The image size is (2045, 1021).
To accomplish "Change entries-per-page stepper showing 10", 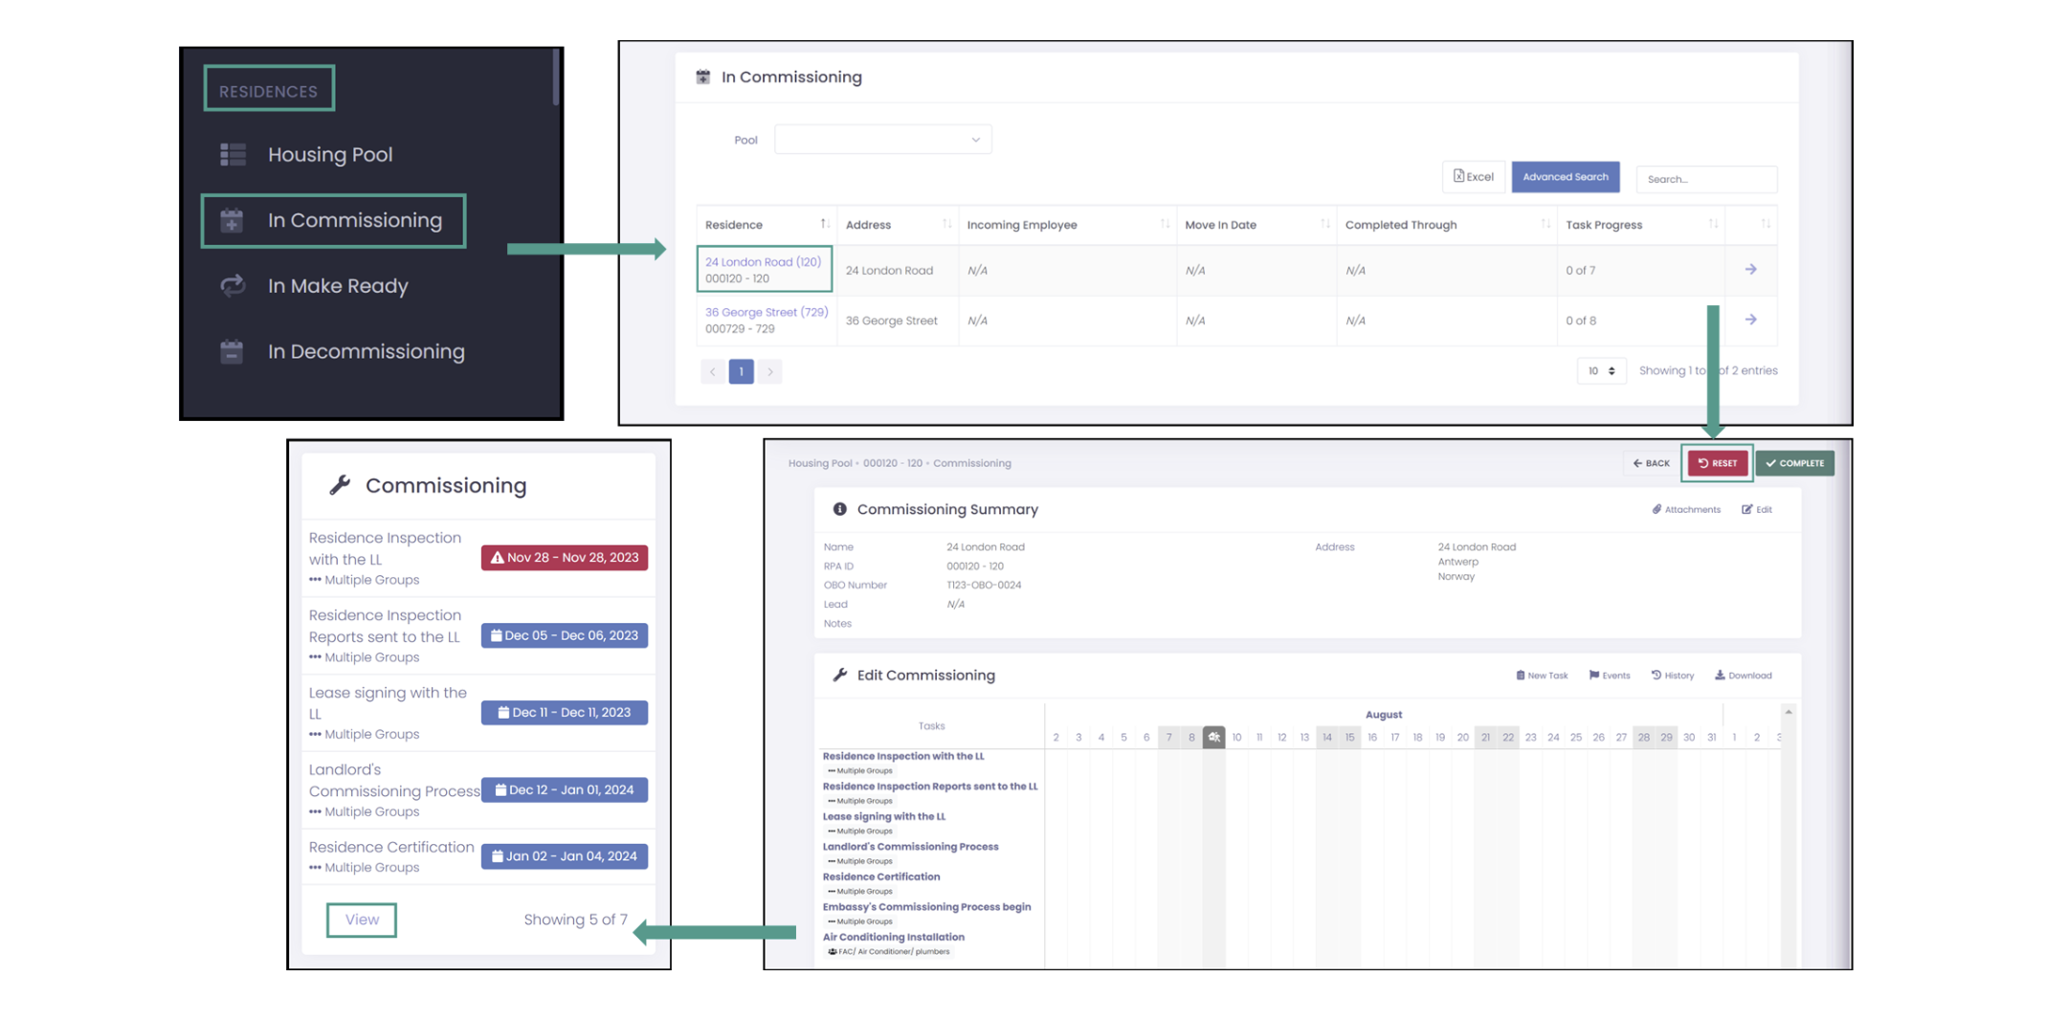I will tap(1601, 370).
